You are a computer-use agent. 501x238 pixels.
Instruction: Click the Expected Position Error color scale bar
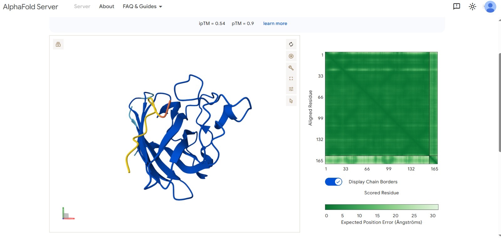[381, 207]
